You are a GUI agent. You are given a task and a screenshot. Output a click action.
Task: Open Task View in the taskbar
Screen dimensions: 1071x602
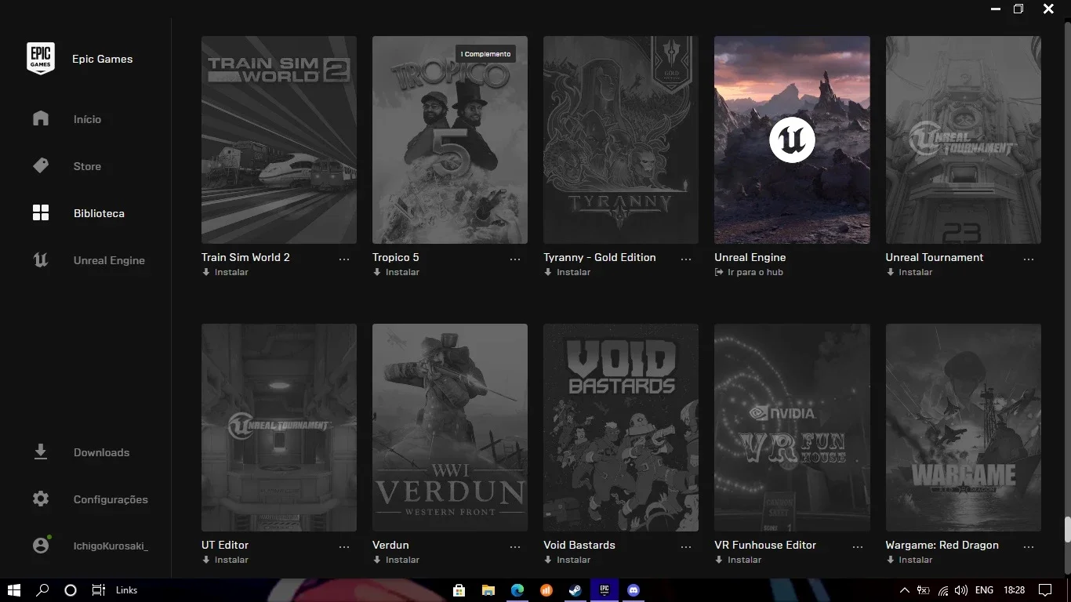pyautogui.click(x=98, y=590)
